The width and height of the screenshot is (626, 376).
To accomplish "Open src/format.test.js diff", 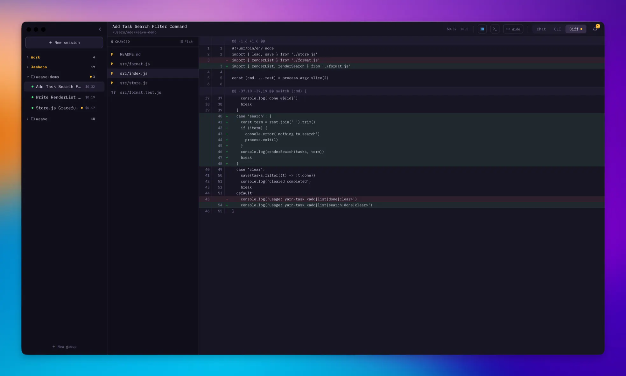I will point(153,92).
